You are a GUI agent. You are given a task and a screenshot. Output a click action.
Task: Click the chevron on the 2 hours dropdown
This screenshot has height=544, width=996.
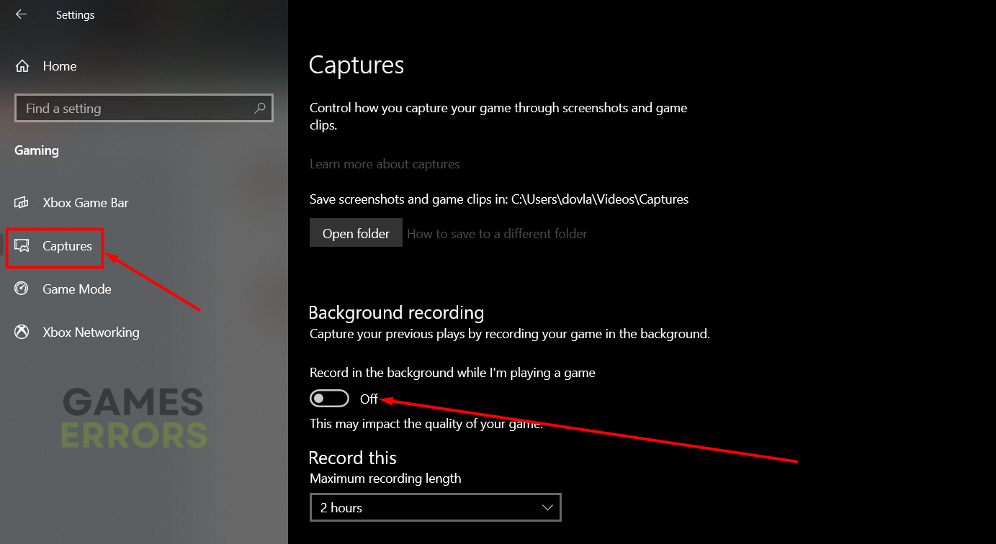coord(546,507)
